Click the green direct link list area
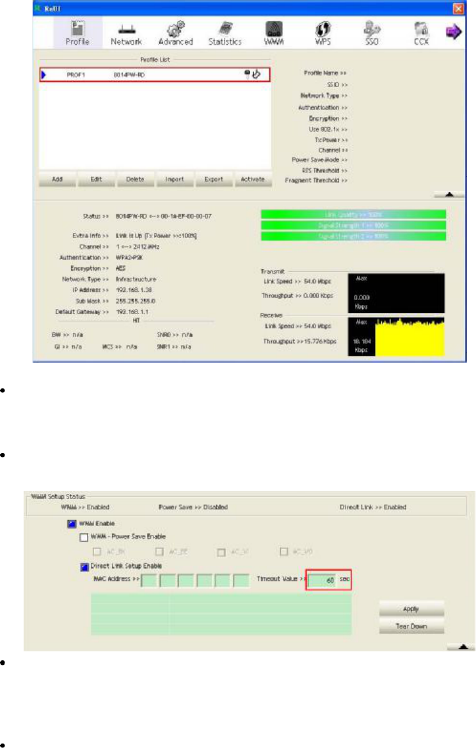 coord(221,614)
